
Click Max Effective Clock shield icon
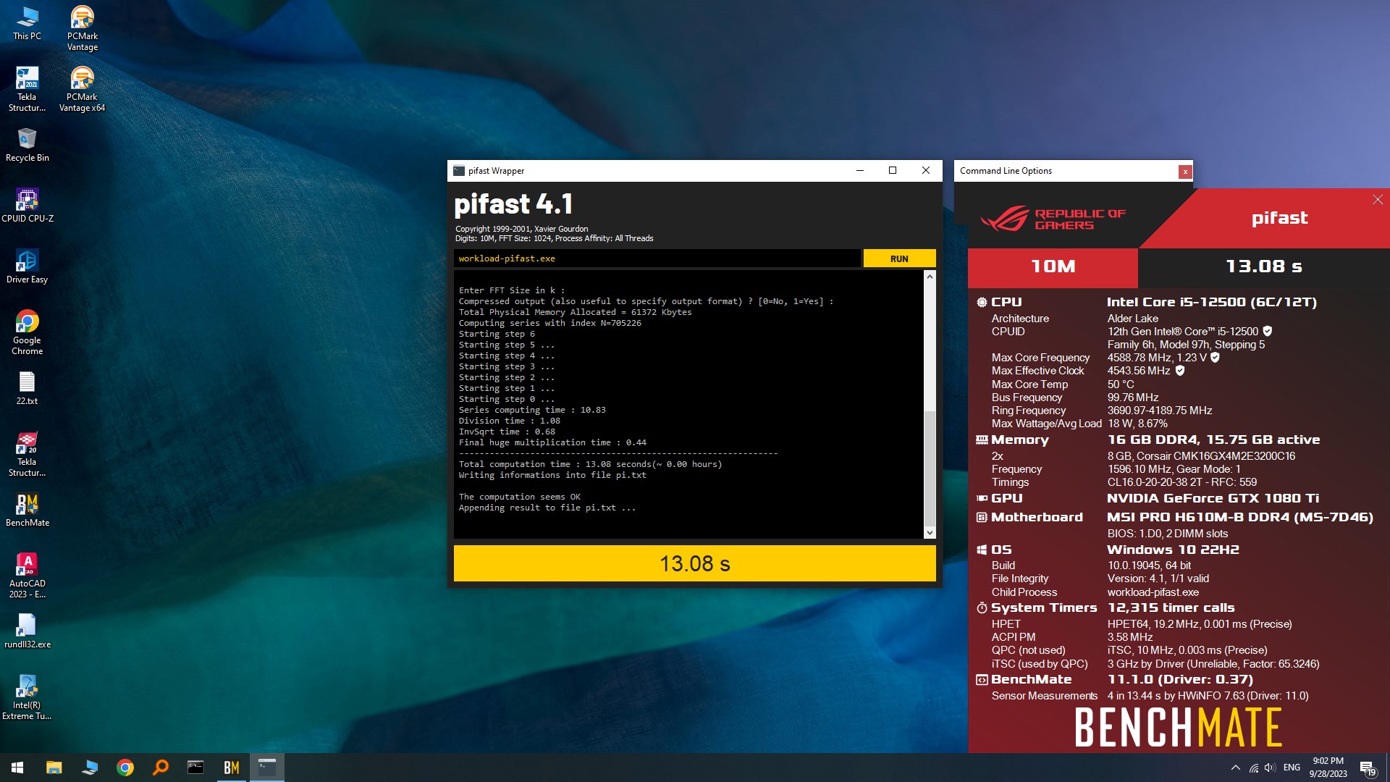[x=1179, y=370]
